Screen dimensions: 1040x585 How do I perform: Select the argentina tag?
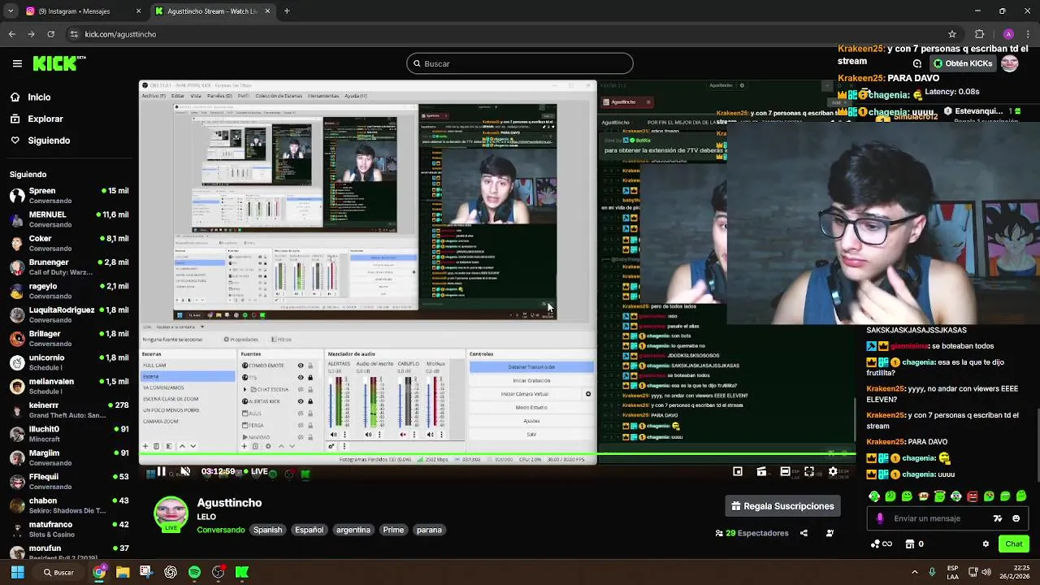pos(353,530)
